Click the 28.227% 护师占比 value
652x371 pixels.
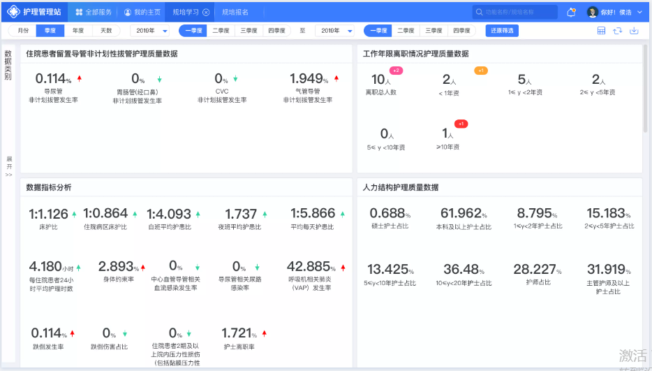coord(538,269)
